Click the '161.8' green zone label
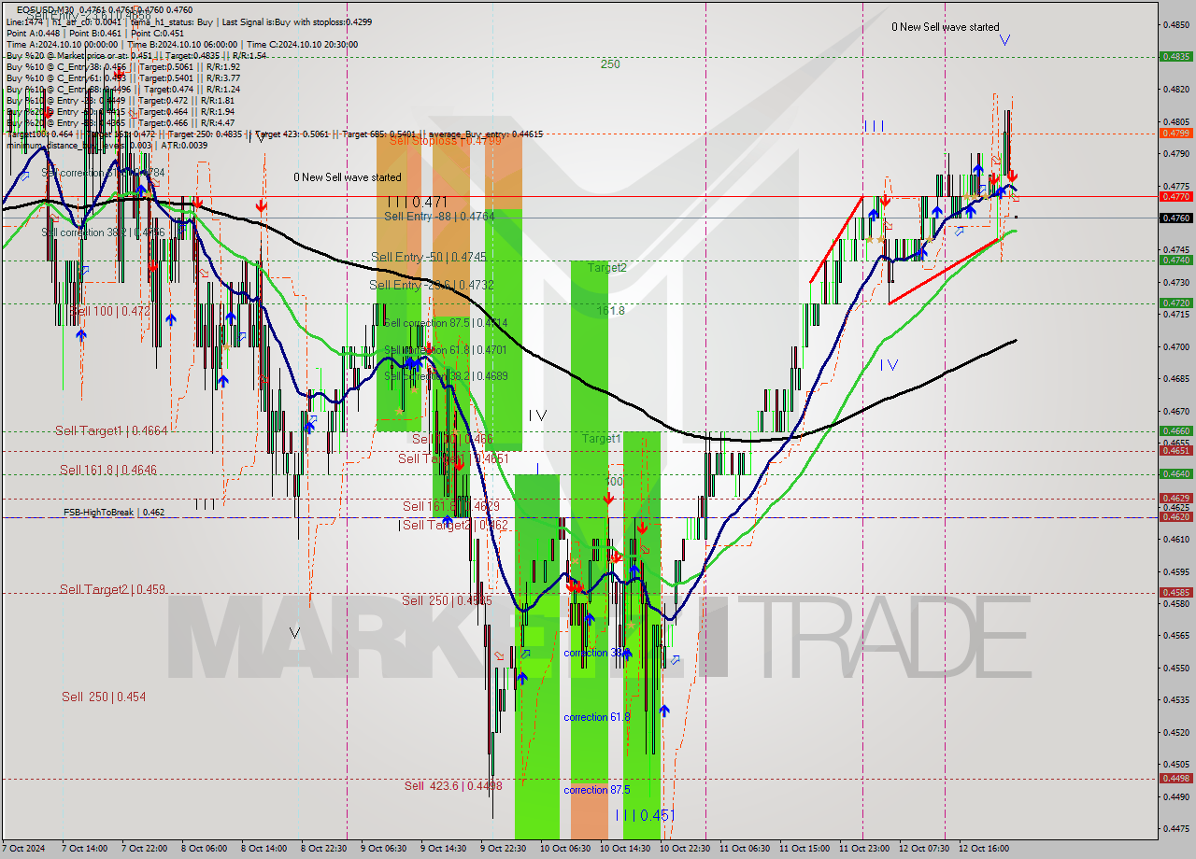 [x=610, y=310]
